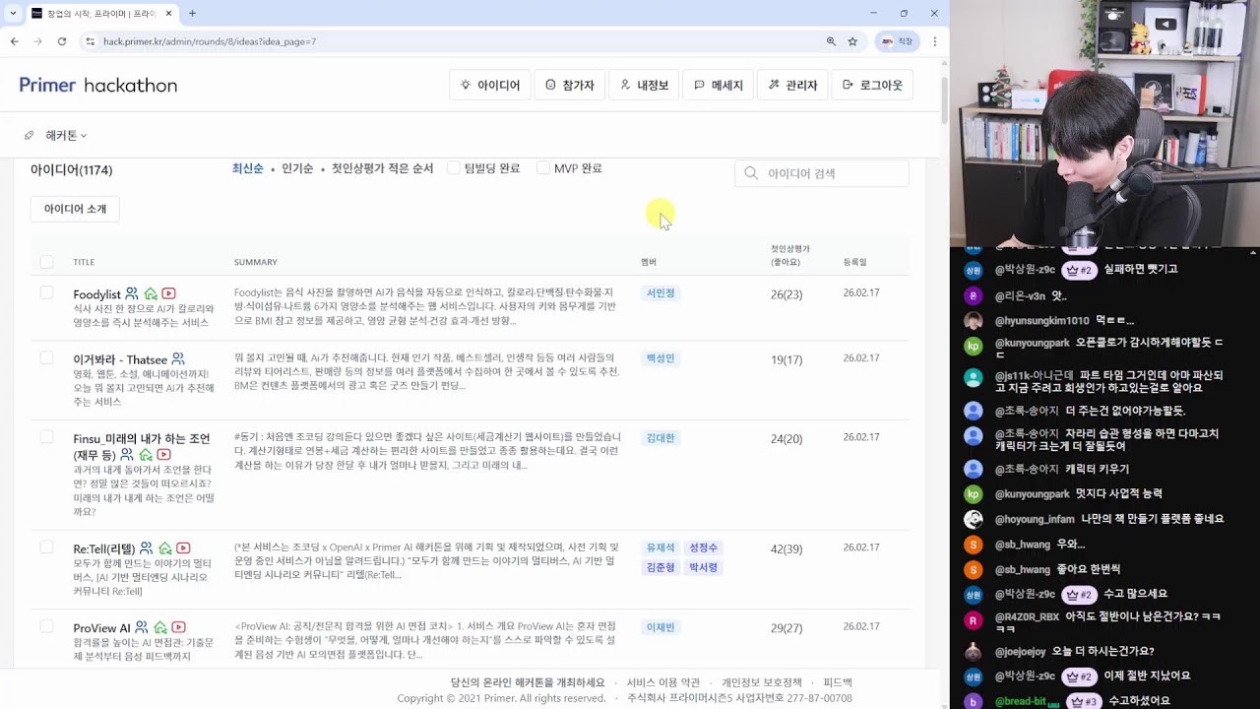The image size is (1260, 709).
Task: Check the Re:Tell(리텔) row checkbox
Action: point(46,548)
